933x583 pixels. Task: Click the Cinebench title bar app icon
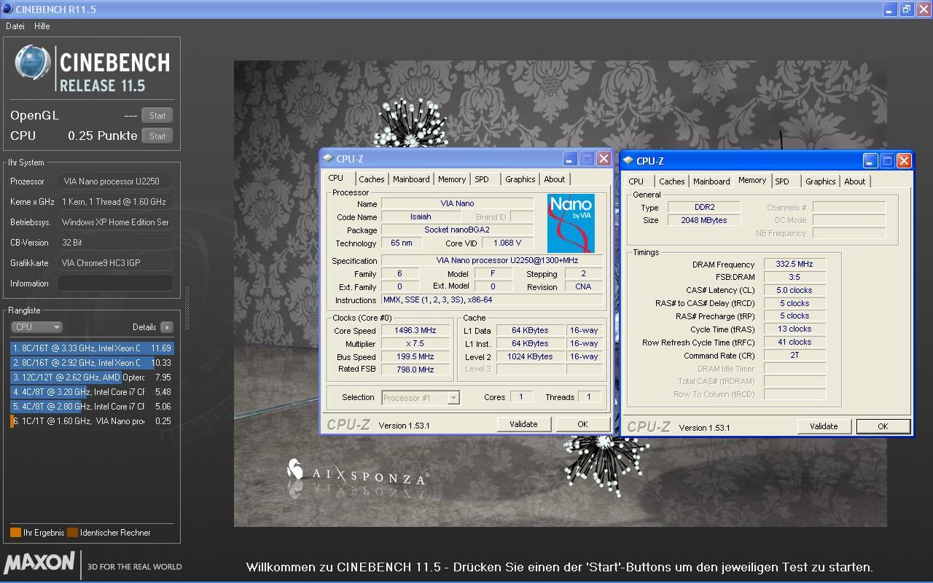pyautogui.click(x=7, y=9)
